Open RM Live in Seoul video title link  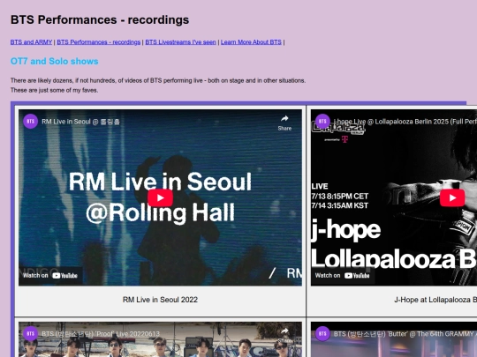coord(81,122)
